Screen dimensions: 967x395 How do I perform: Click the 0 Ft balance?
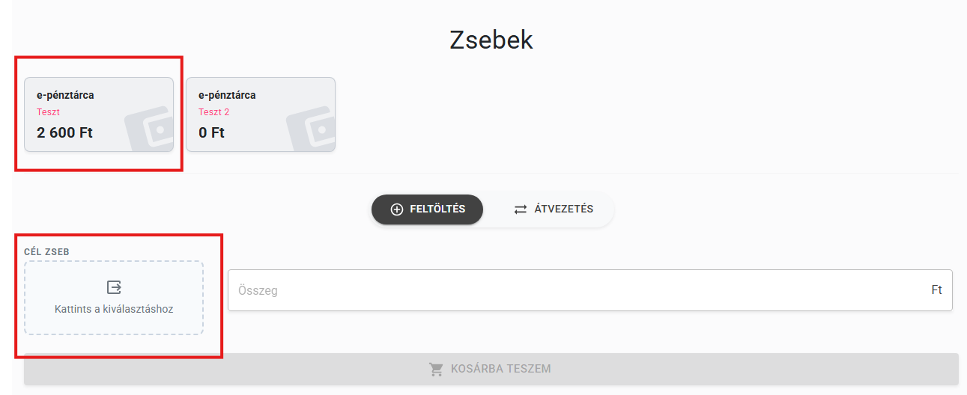[211, 133]
